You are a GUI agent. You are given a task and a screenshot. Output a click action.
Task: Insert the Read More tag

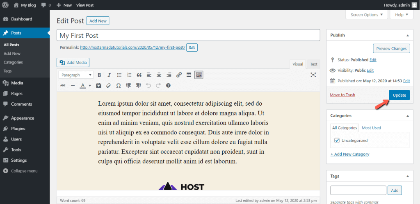189,75
